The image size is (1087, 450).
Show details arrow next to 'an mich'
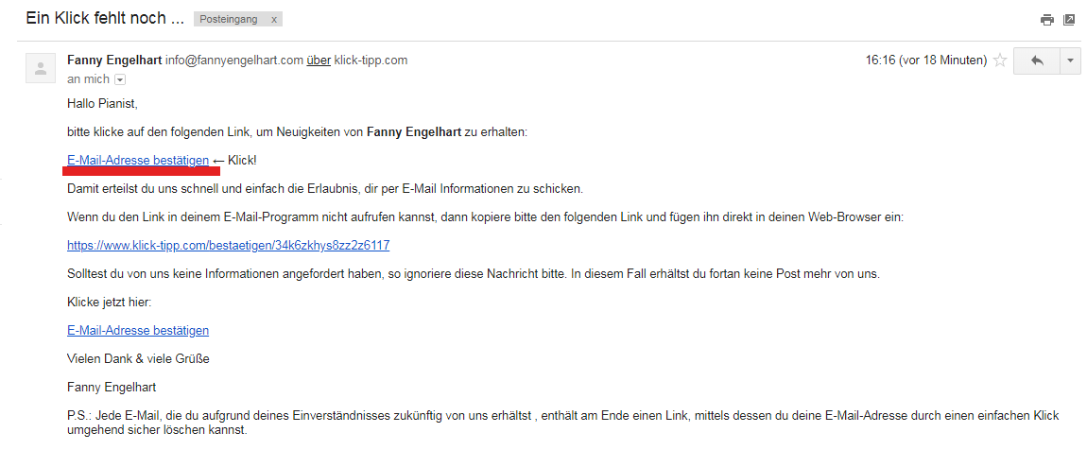pos(120,79)
